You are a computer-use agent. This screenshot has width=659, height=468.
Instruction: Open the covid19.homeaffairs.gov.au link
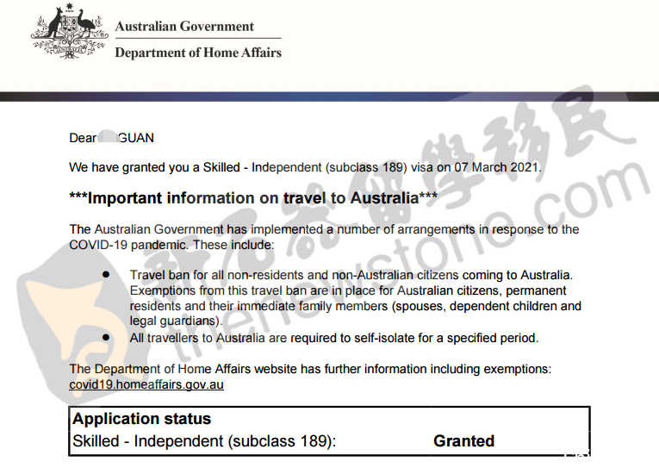pos(146,384)
